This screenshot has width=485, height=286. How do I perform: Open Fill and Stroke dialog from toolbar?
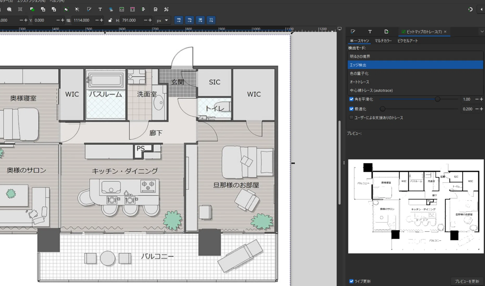(x=89, y=9)
